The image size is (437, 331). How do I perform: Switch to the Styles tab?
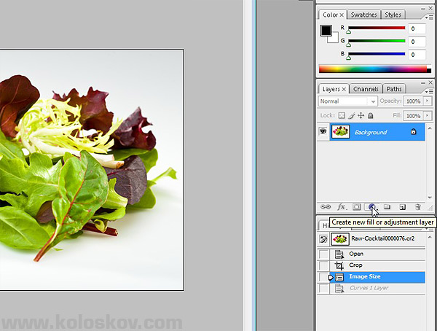[x=393, y=15]
